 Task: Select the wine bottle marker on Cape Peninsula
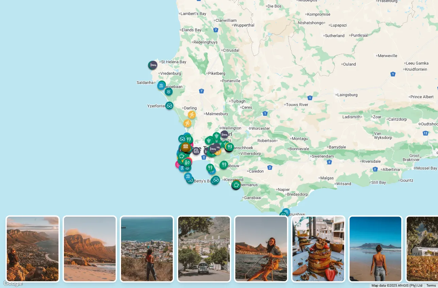pyautogui.click(x=187, y=163)
